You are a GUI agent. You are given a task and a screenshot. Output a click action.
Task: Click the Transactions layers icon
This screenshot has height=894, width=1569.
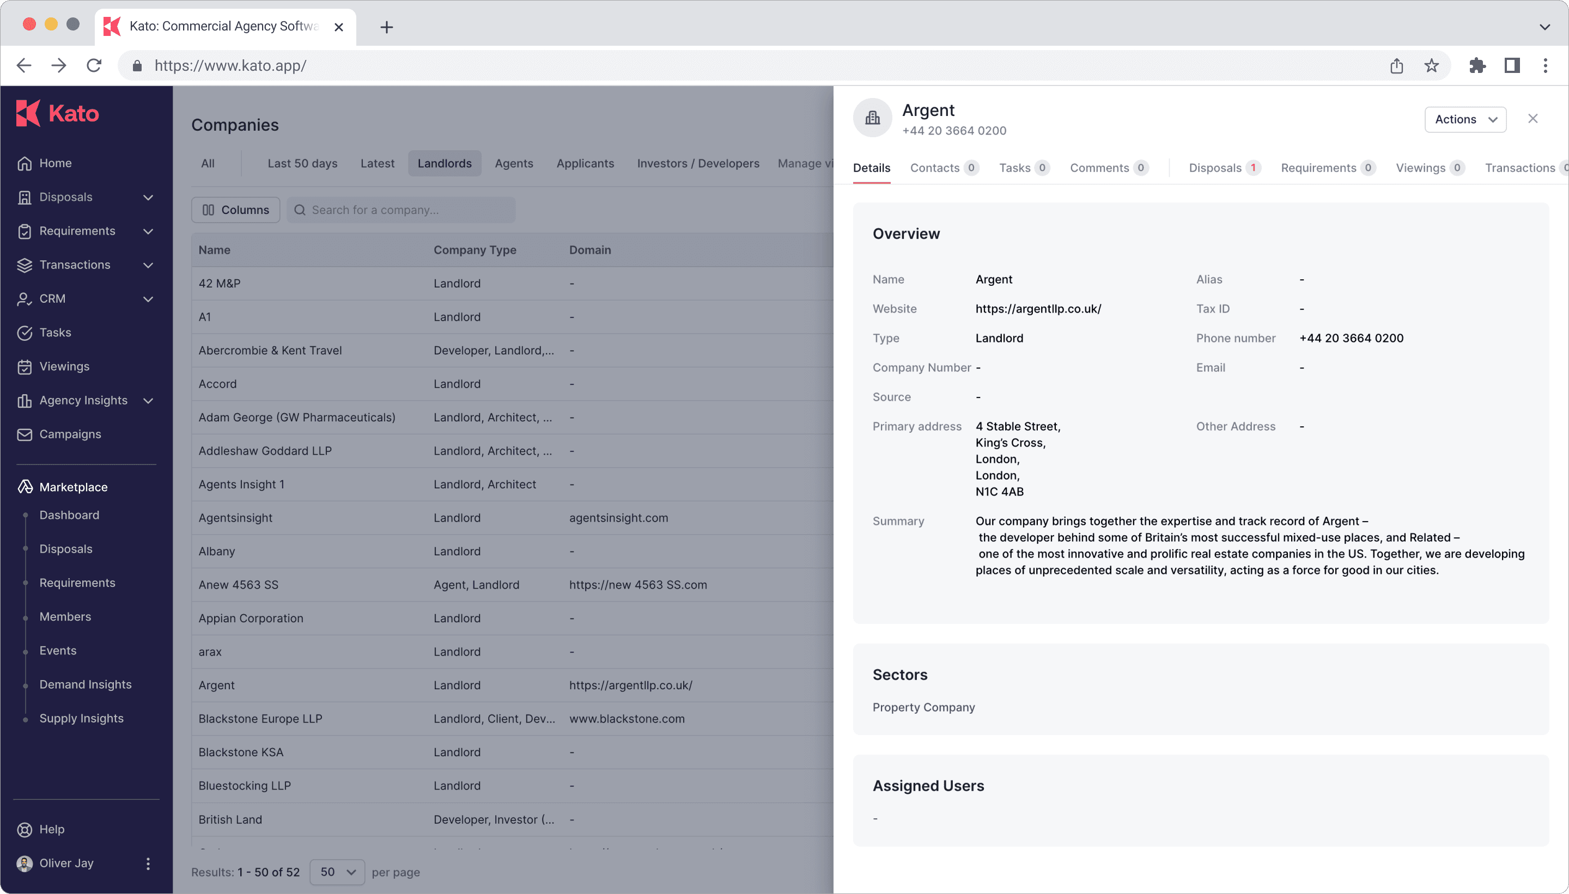[25, 265]
